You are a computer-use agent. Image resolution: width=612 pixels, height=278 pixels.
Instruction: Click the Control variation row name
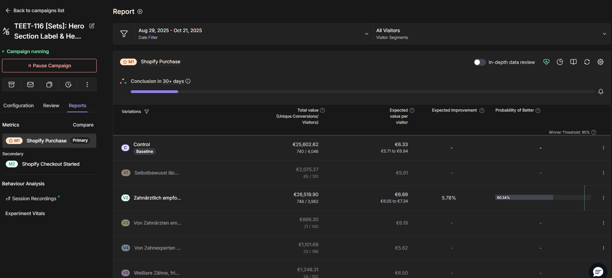pos(142,144)
